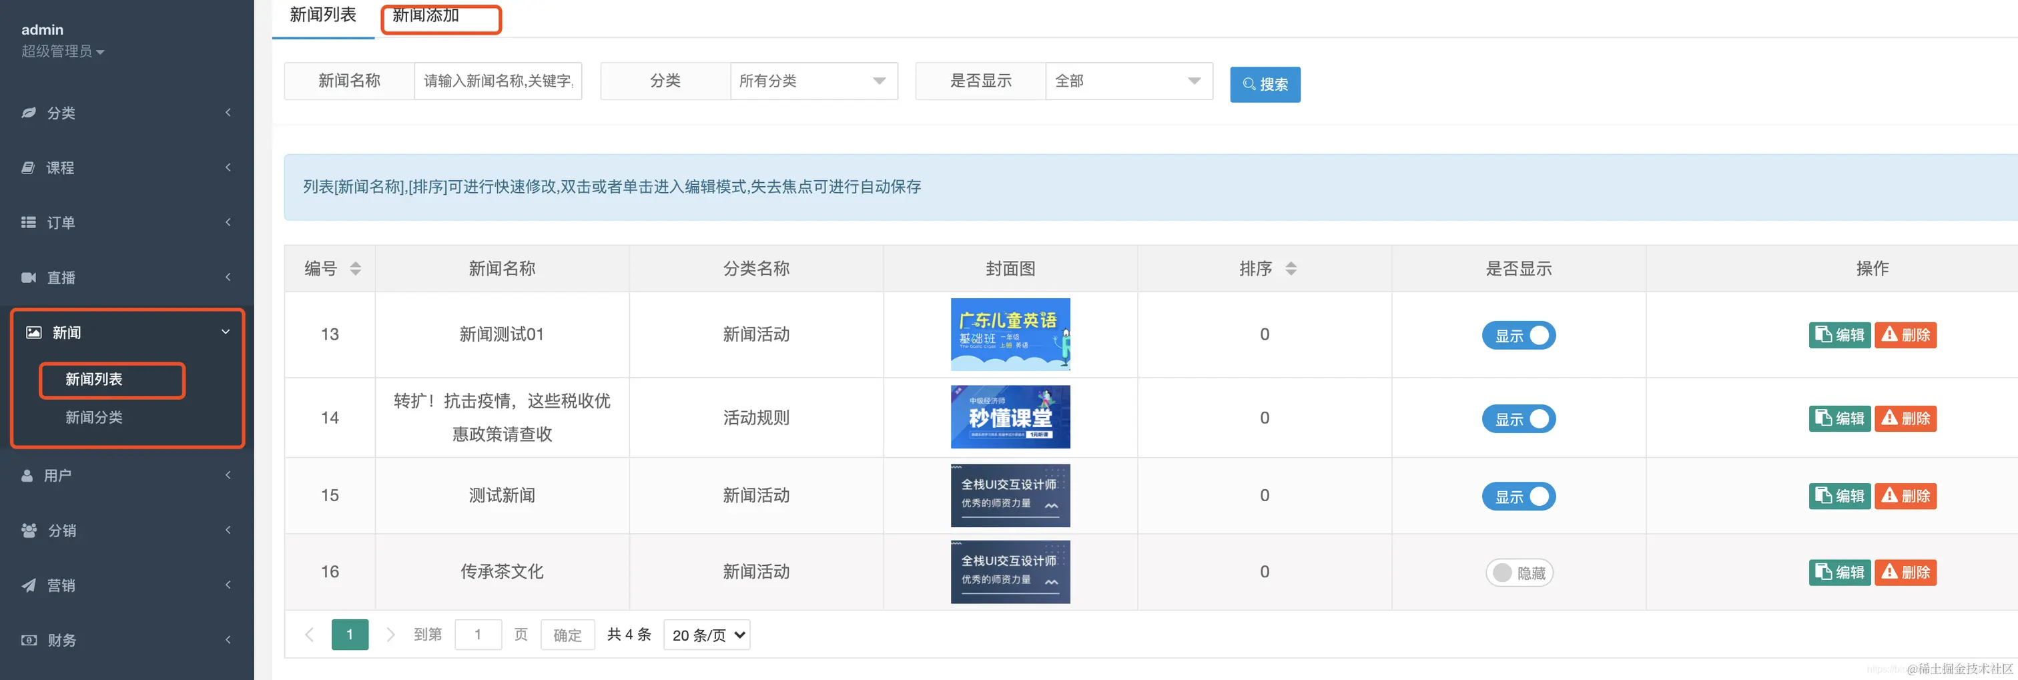Click the 搜索 search button
This screenshot has width=2018, height=680.
pyautogui.click(x=1265, y=85)
